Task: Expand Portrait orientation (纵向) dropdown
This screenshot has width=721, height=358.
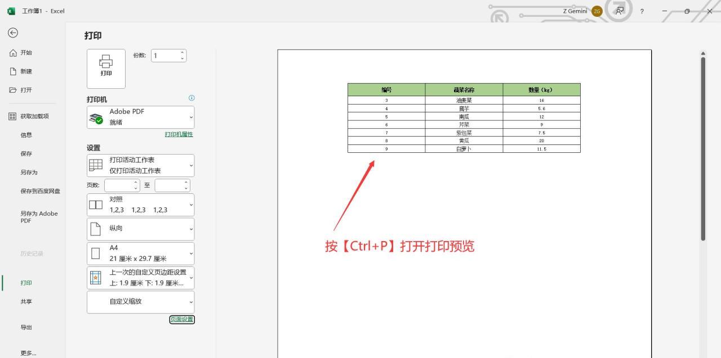Action: click(140, 229)
